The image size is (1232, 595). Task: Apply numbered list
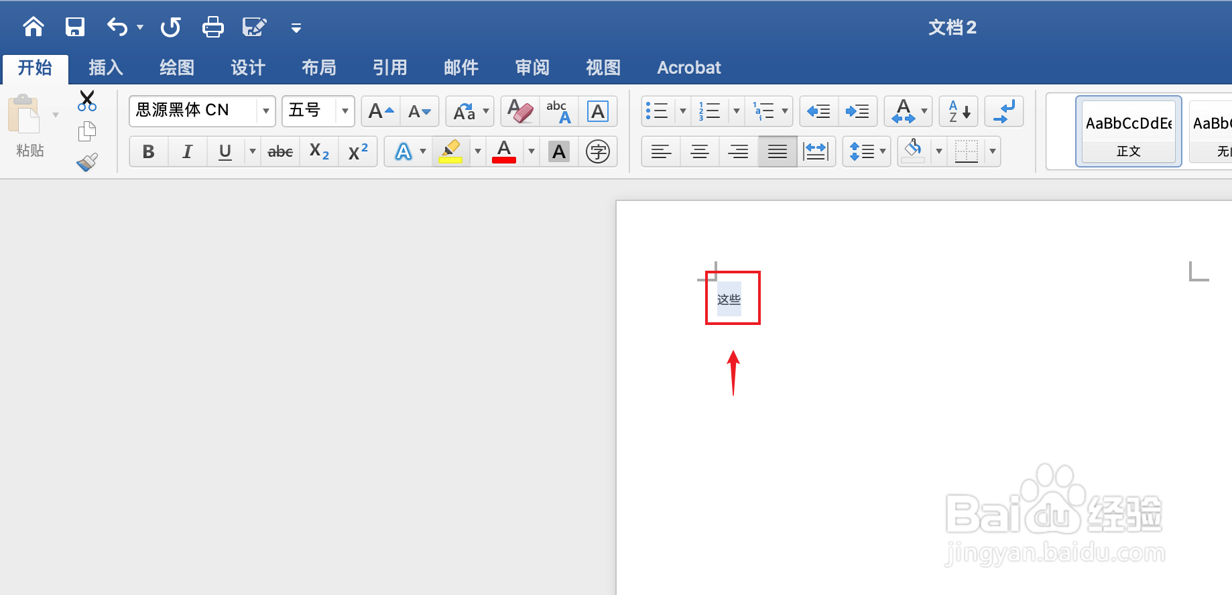pos(710,111)
